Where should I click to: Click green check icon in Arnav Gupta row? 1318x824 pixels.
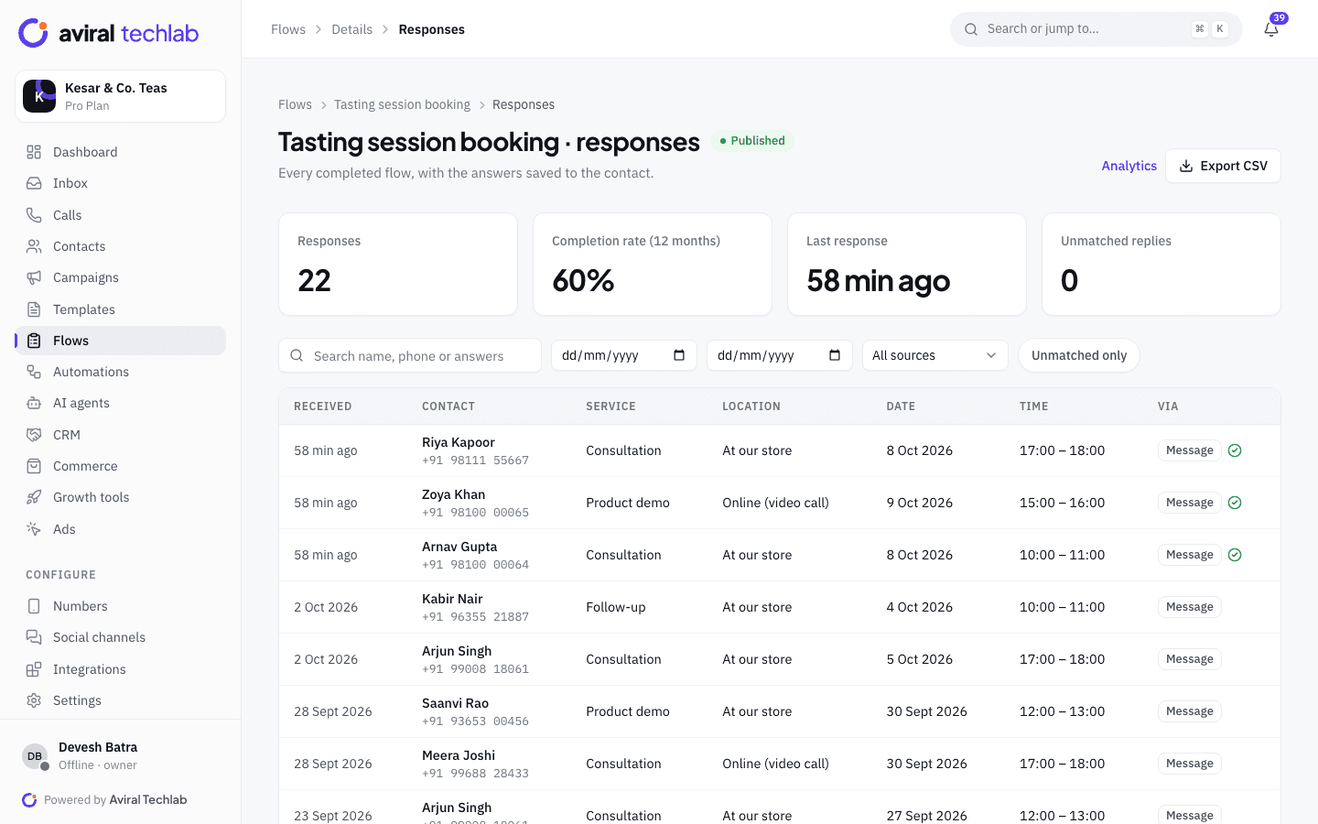[x=1235, y=555]
